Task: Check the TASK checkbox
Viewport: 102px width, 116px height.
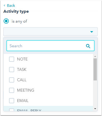Action: point(12,70)
